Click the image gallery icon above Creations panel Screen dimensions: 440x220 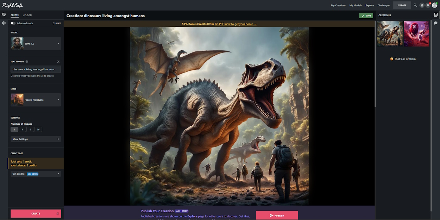tap(436, 14)
